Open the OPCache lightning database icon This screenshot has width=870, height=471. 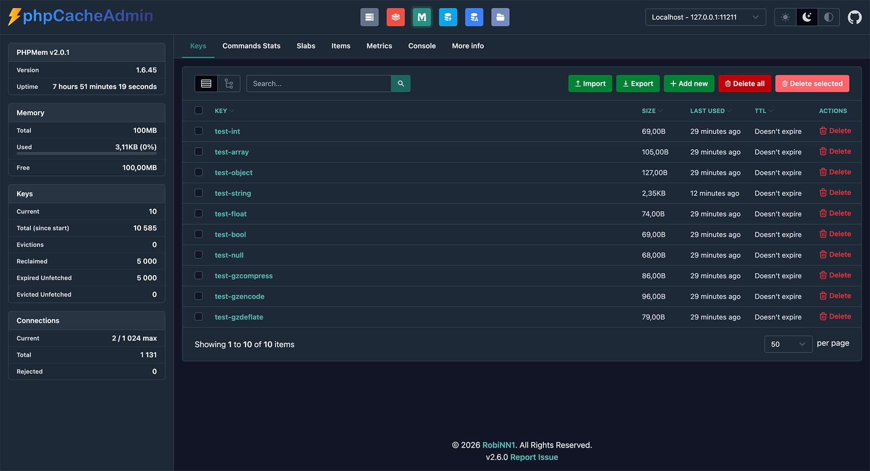(448, 17)
